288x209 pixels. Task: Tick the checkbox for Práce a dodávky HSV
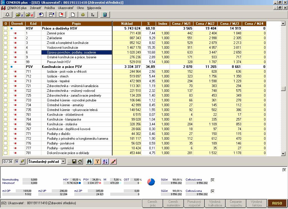(6, 28)
